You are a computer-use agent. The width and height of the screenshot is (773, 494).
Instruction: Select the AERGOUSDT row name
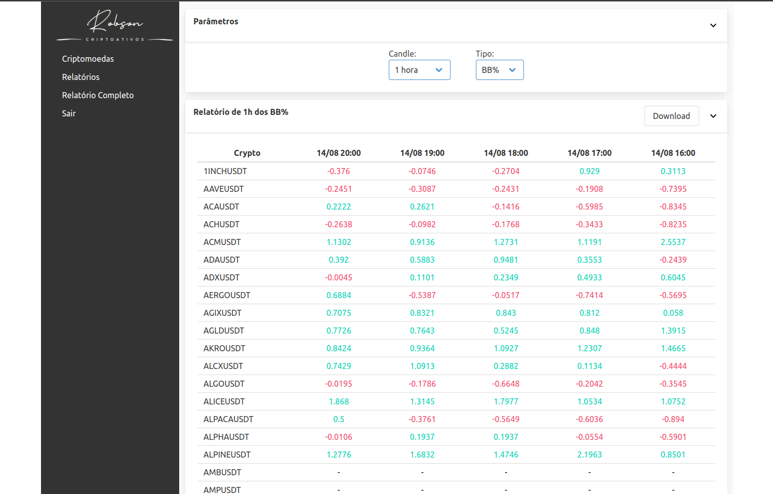click(x=227, y=295)
